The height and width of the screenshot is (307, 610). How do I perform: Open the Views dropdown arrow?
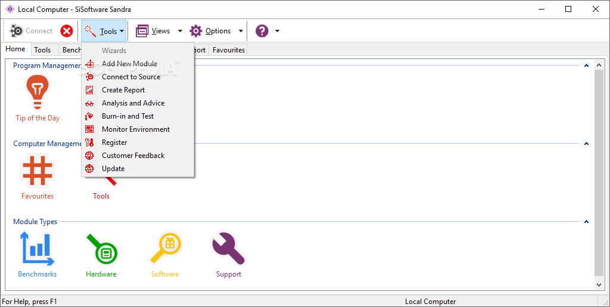(x=180, y=31)
